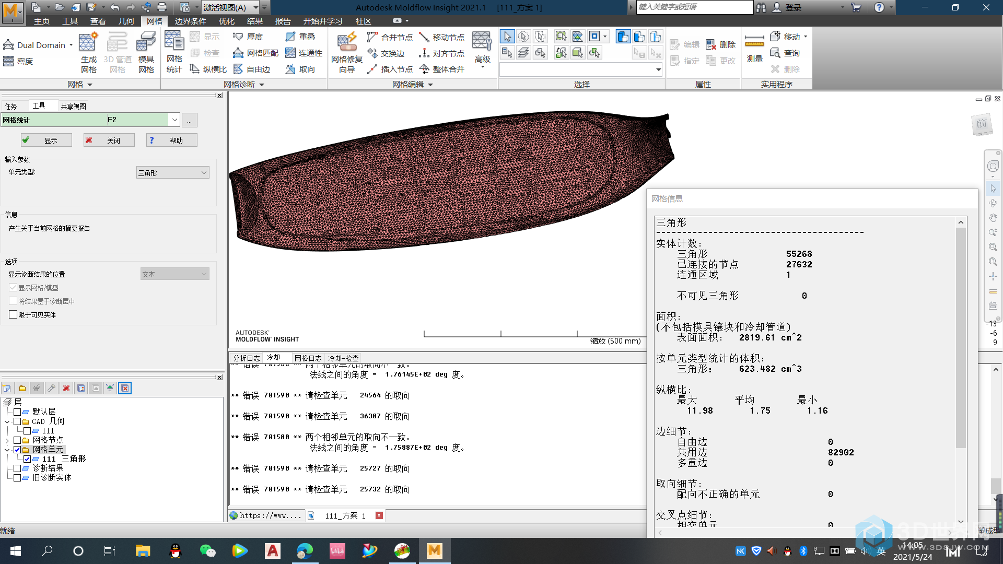Close the 111_方案 1 document tab
This screenshot has height=564, width=1003.
[x=379, y=515]
